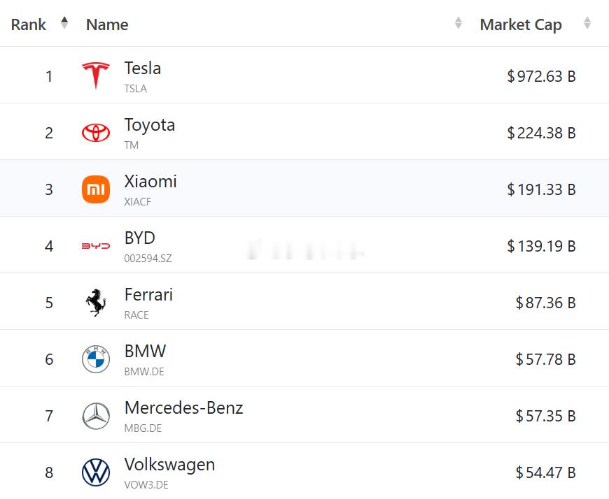Sort table by Name arrows
Screen dimensions: 609x499
[458, 23]
